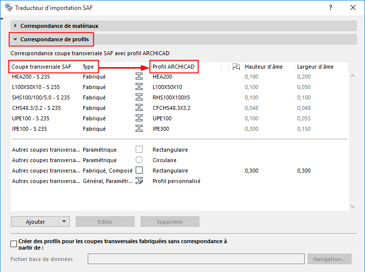Click the Supprimer button
This screenshot has height=272, width=365.
tap(170, 221)
